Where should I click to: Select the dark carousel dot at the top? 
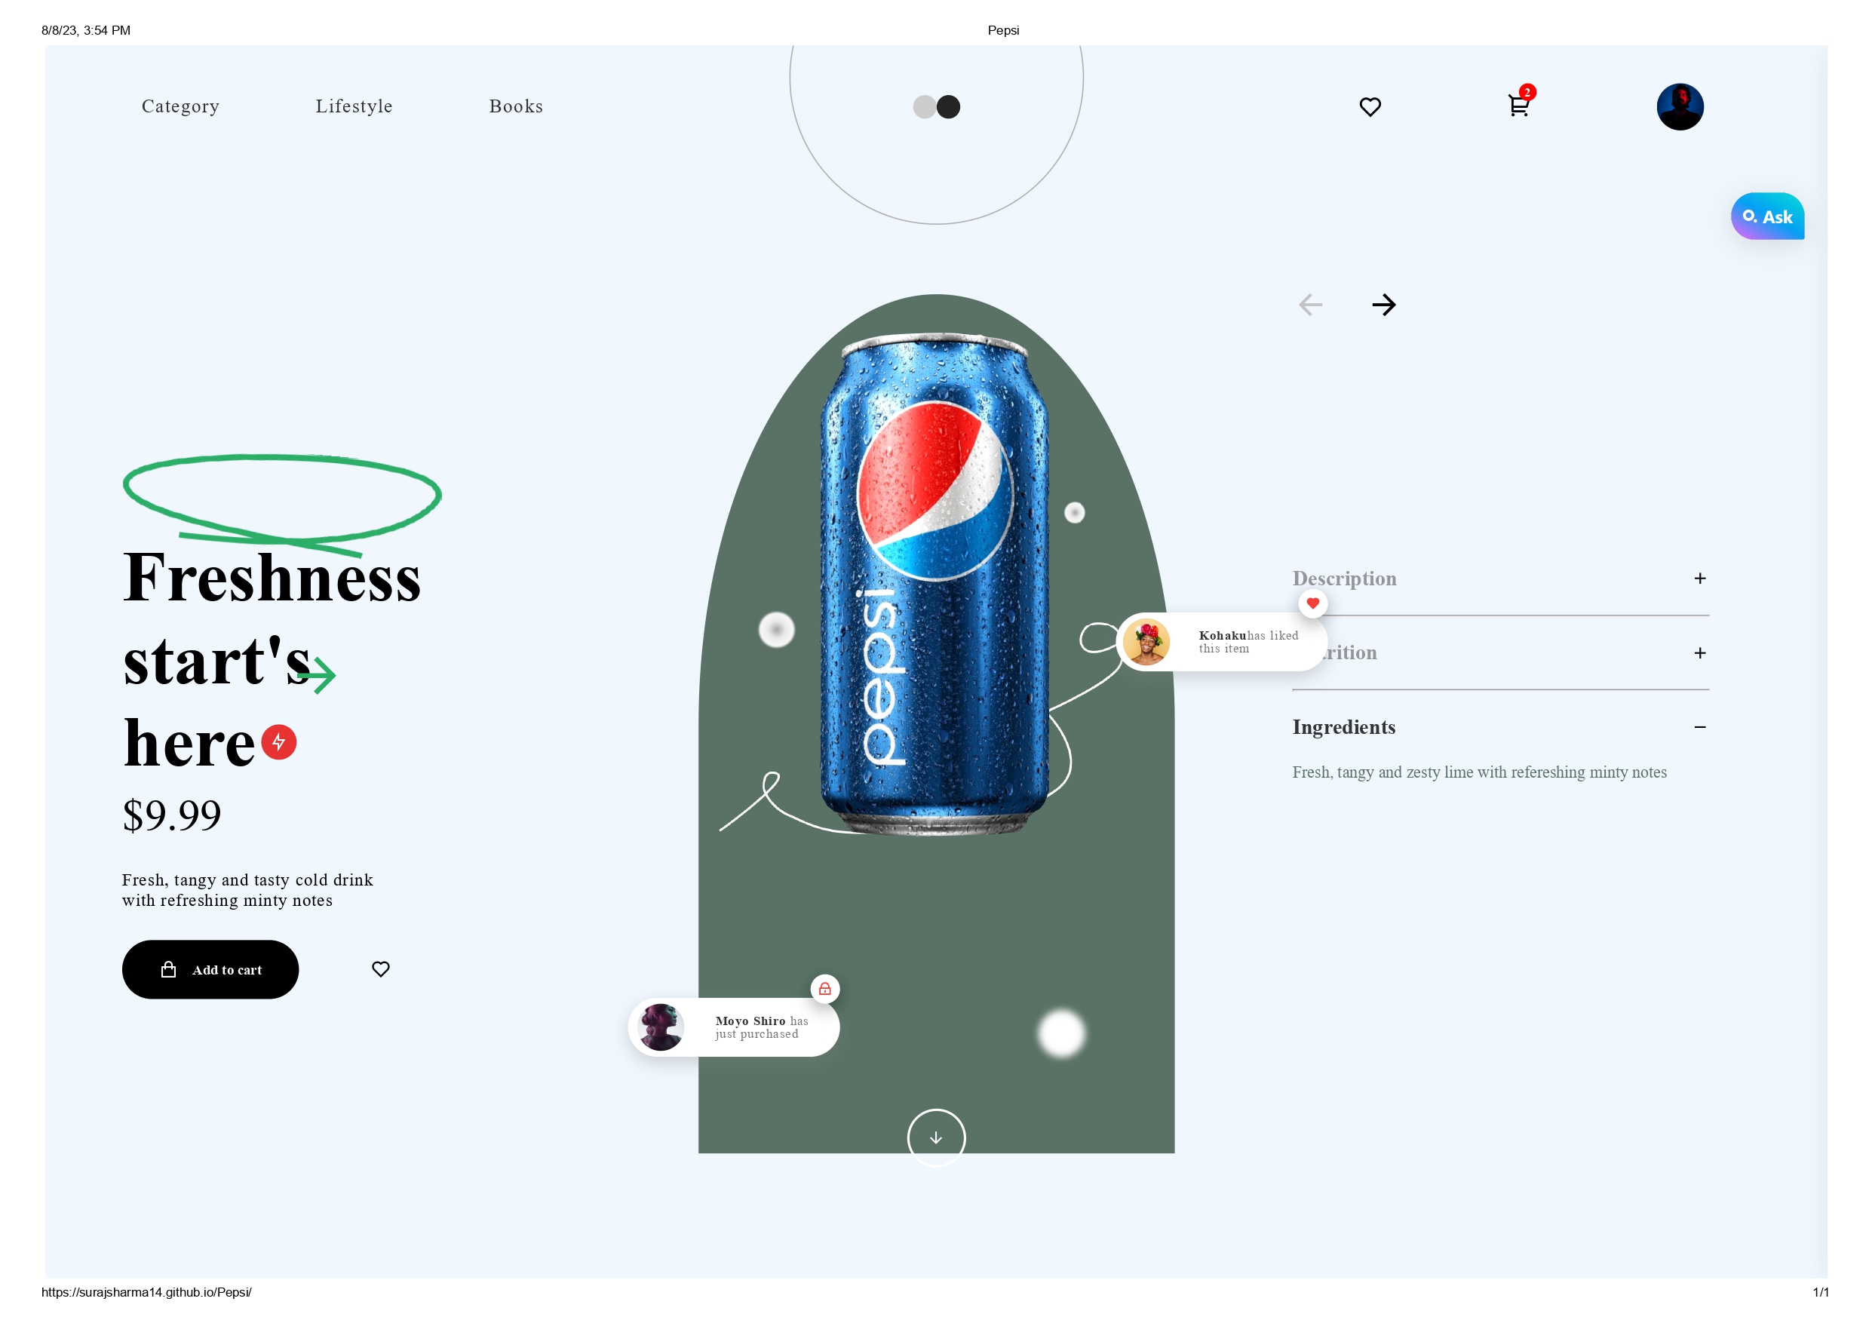948,107
